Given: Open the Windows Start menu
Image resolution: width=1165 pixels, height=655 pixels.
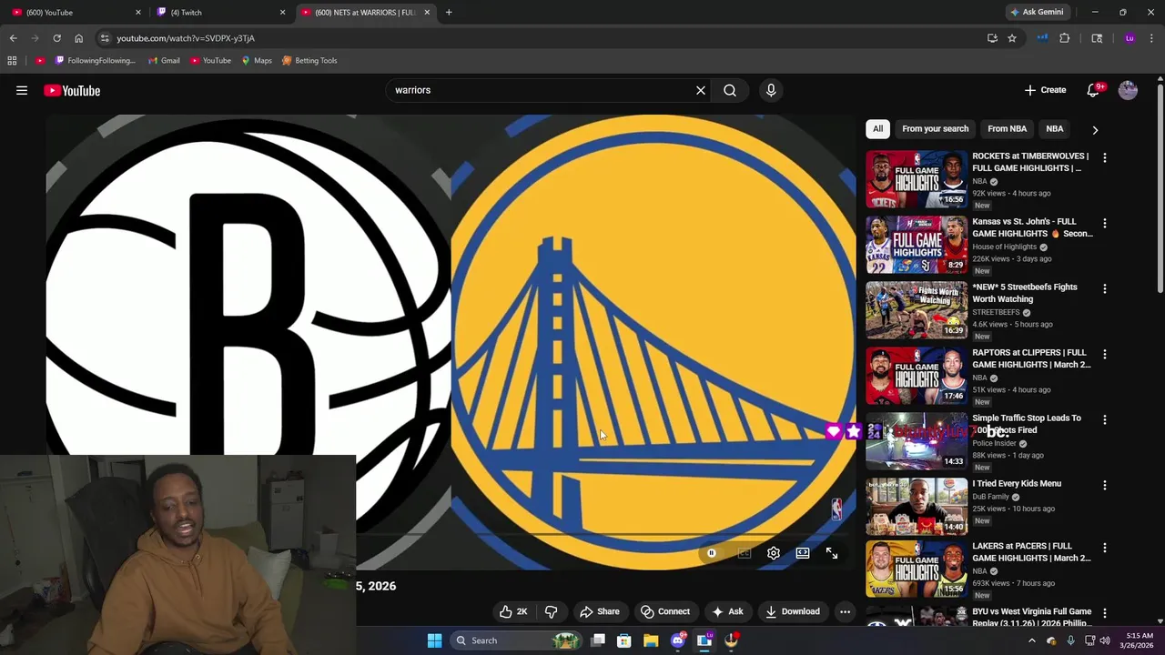Looking at the screenshot, I should (x=434, y=640).
